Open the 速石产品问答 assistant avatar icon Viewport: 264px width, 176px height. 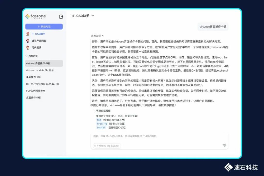(28, 41)
